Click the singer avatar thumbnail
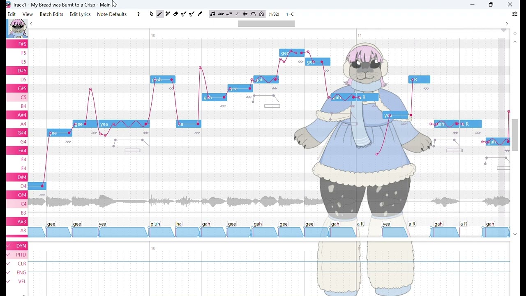This screenshot has width=526, height=296. (x=17, y=29)
